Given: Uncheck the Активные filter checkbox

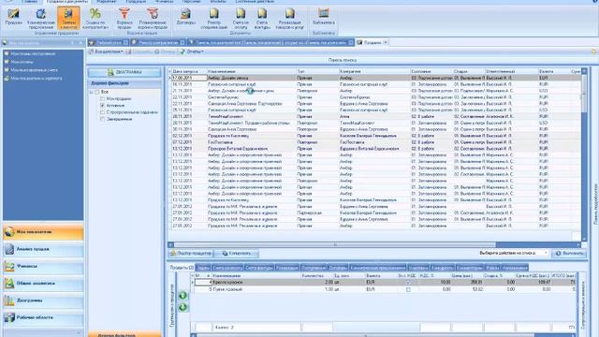Looking at the screenshot, I should pyautogui.click(x=102, y=106).
